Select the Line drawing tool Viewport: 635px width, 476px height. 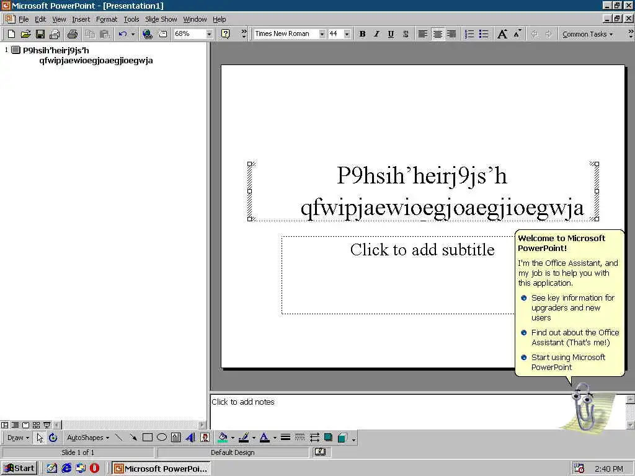click(118, 438)
